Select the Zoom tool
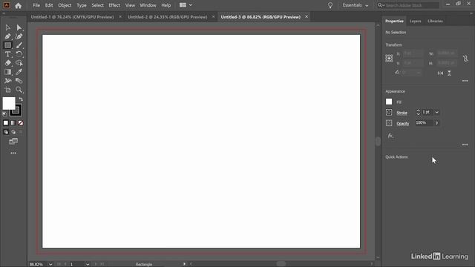Image resolution: width=475 pixels, height=267 pixels. (19, 90)
